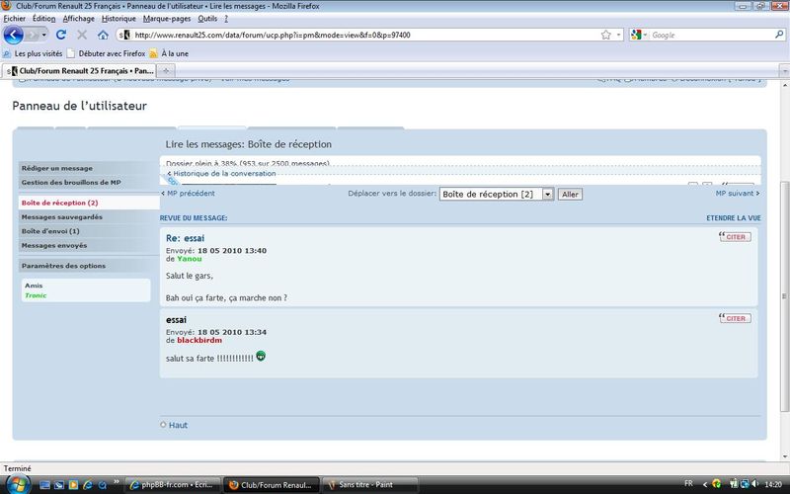
Task: Open the Affichage menu
Action: click(x=78, y=18)
